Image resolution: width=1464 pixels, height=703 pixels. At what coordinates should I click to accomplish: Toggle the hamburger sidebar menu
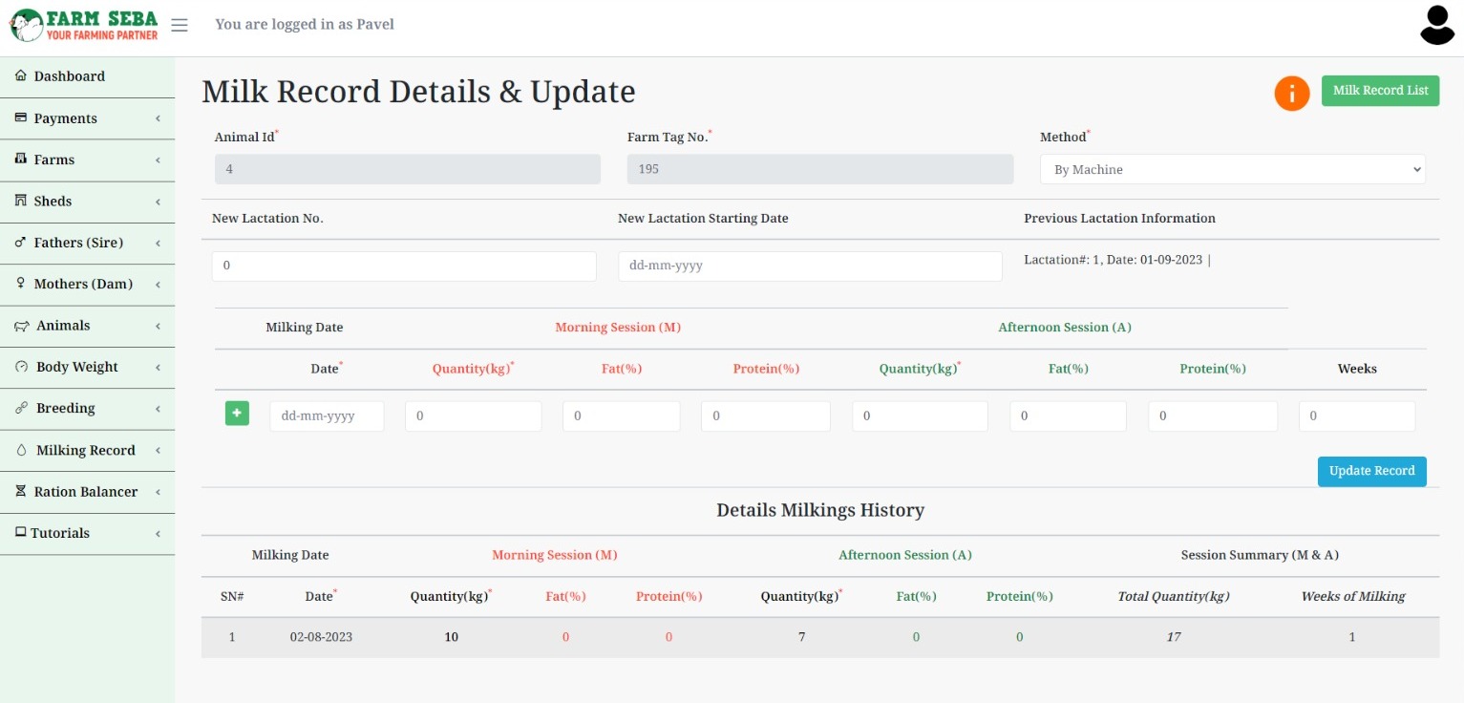click(x=180, y=25)
